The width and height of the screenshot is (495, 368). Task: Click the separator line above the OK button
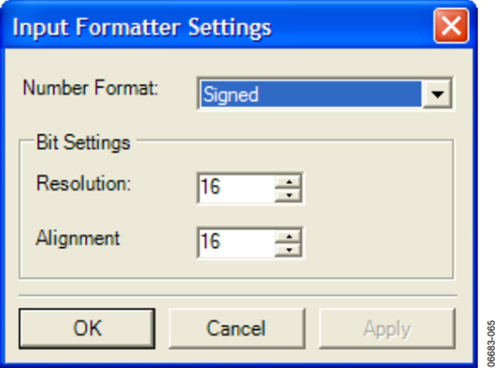click(x=238, y=296)
